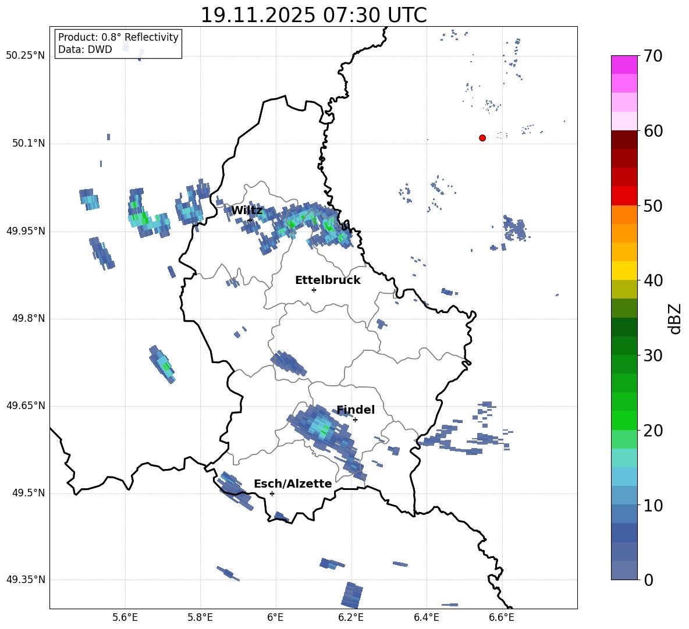Click the 49.95°N latitude tick label

tap(26, 231)
